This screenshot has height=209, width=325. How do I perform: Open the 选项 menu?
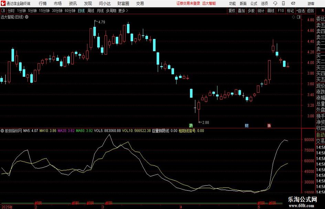pos(264,3)
